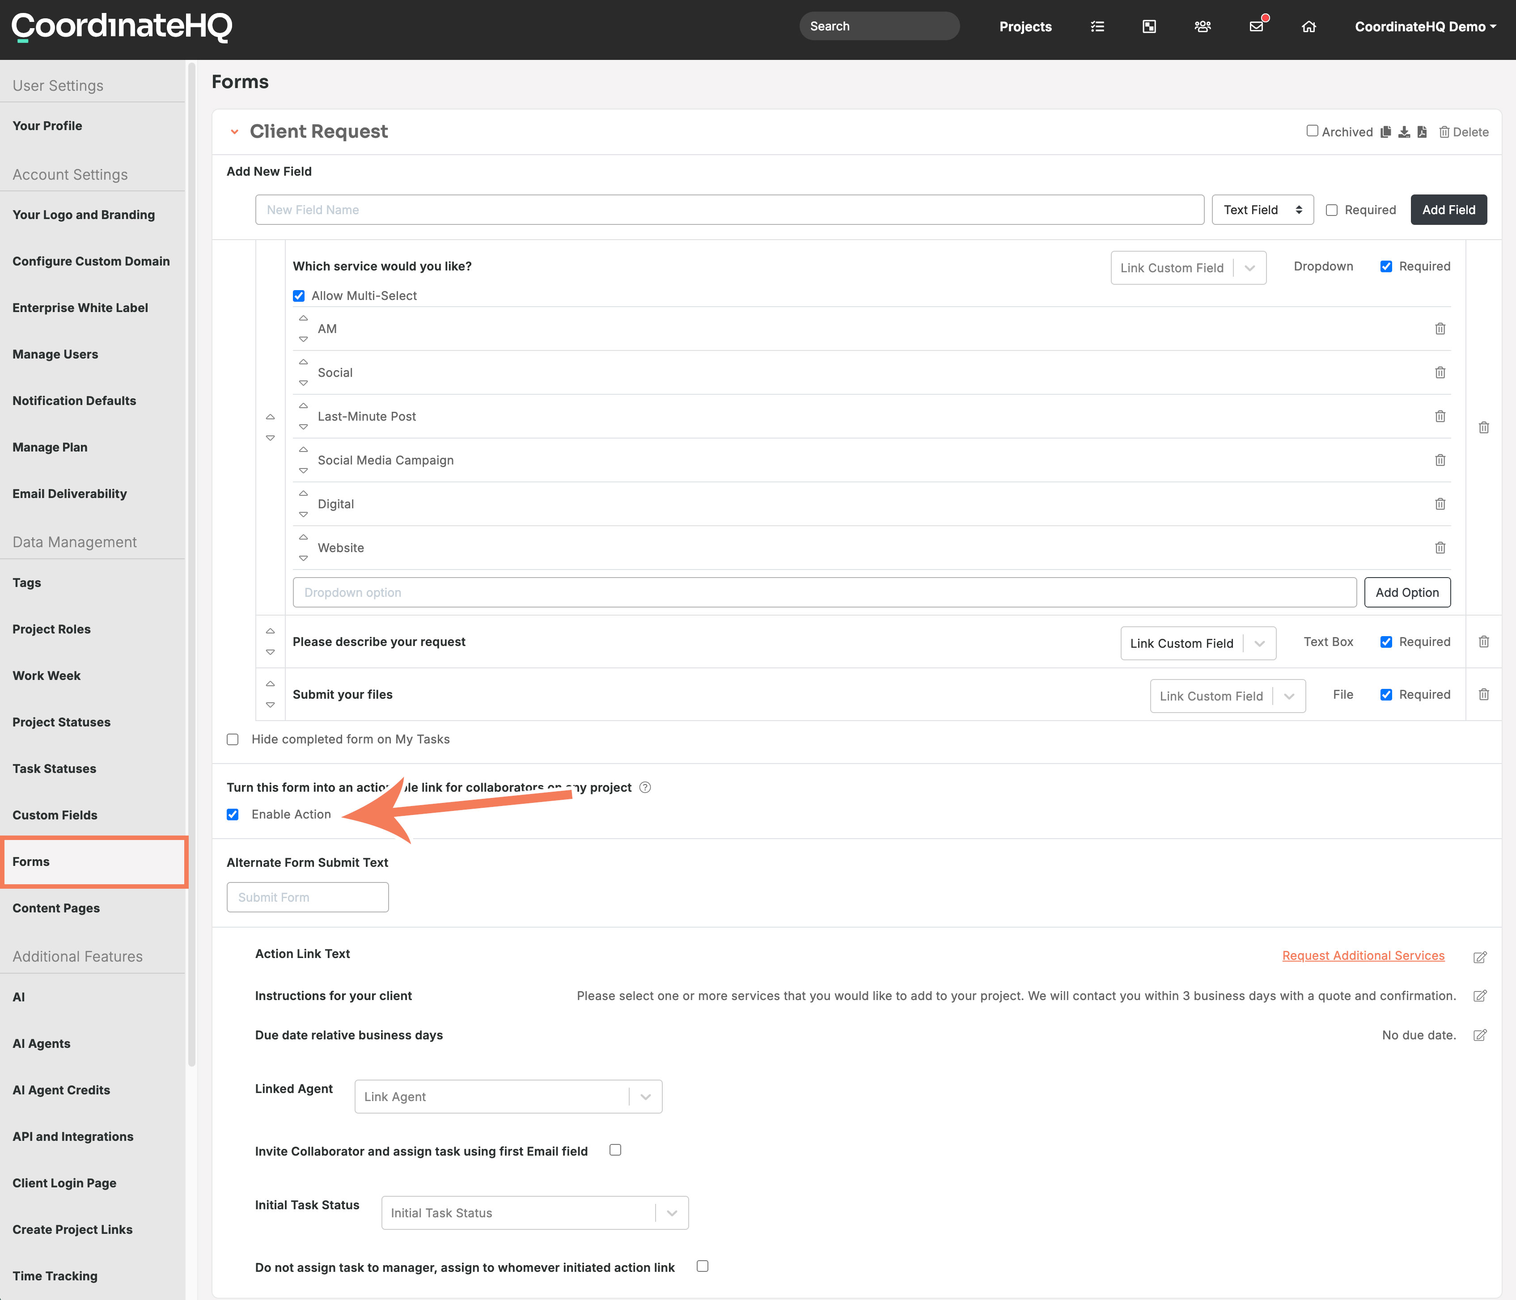Check 'Do not assign task to manager' box
1516x1300 pixels.
[703, 1266]
